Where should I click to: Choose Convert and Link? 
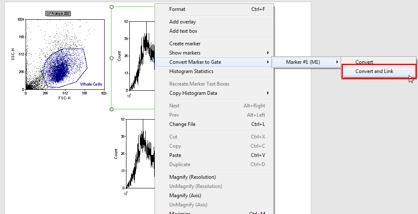tap(374, 71)
